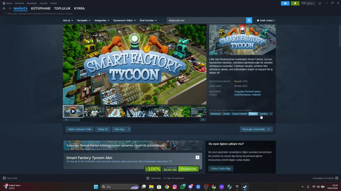Expand the Tavsiyeler dropdown

(x=84, y=20)
